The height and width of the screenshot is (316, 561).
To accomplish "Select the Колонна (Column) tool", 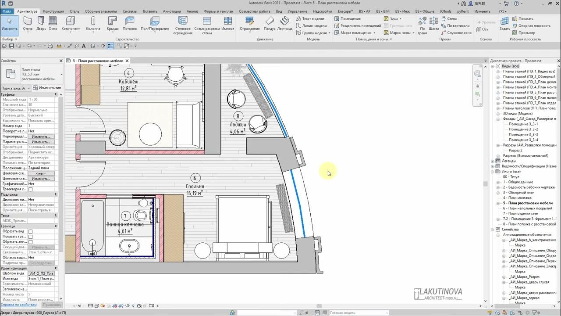I will [x=93, y=24].
